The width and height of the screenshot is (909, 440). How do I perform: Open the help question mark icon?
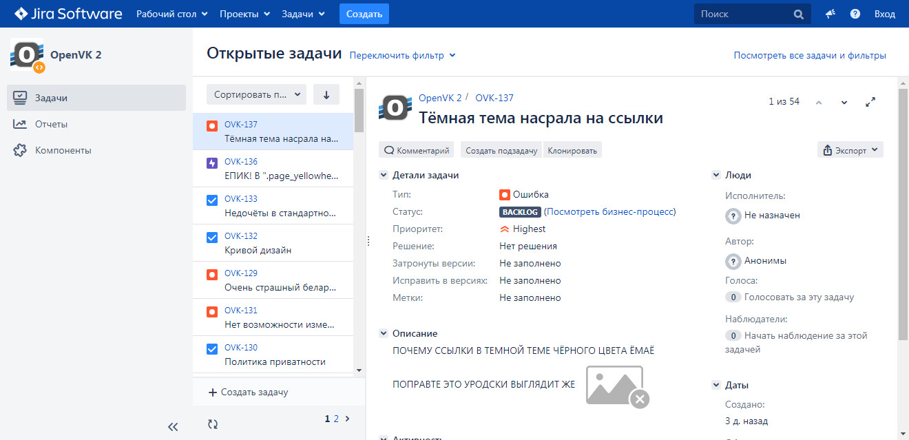[855, 14]
